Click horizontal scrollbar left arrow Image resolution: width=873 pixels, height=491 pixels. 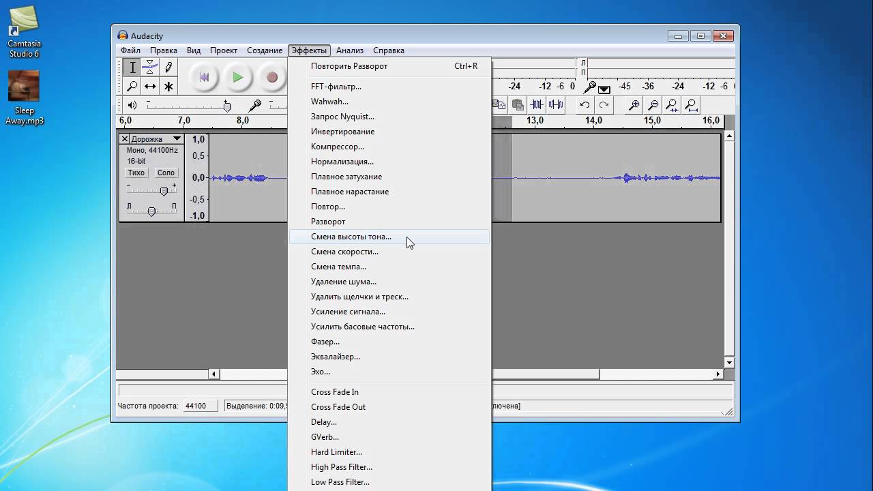click(214, 374)
